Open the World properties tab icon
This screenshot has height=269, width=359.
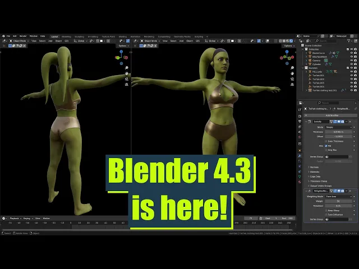coord(300,137)
